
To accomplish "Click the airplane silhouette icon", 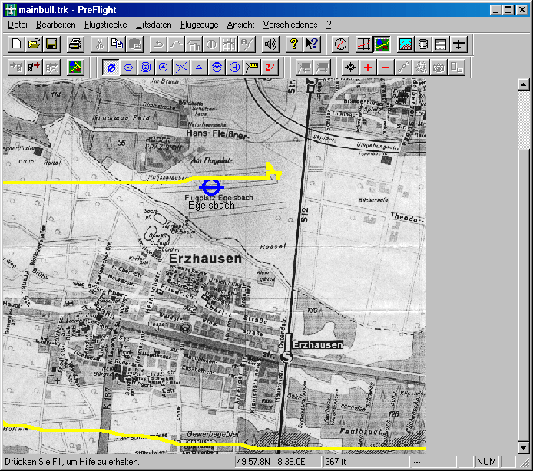I will (x=459, y=44).
